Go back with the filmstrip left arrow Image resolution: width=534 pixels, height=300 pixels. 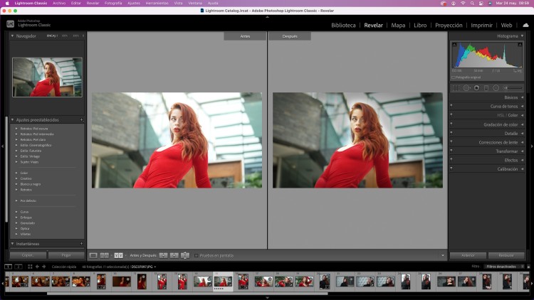(x=37, y=267)
